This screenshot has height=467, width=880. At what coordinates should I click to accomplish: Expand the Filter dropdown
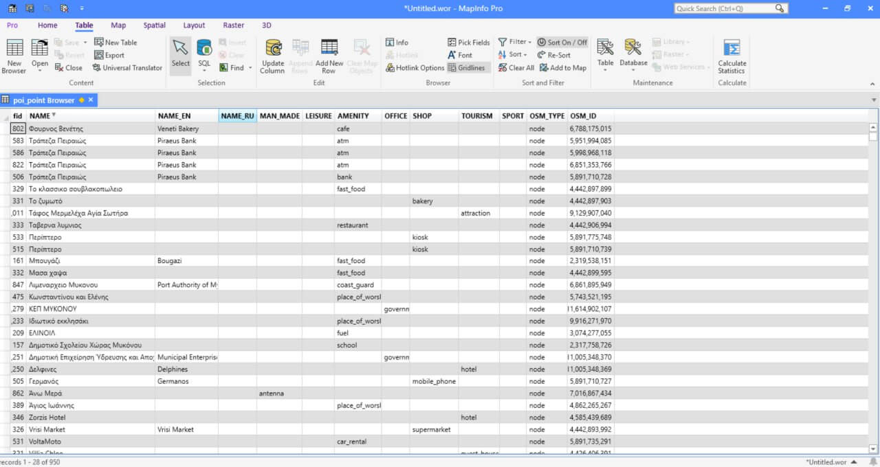point(513,43)
